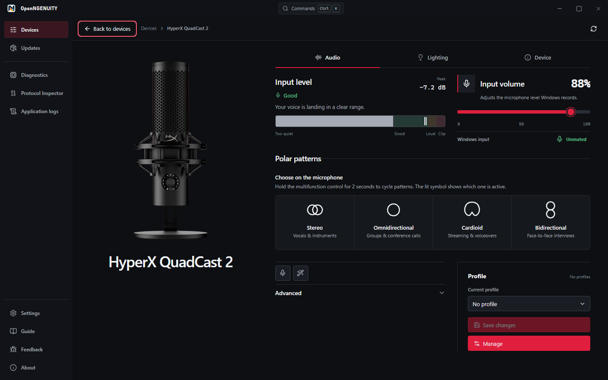Open Feedback via the bug icon
This screenshot has width=608, height=380.
coord(13,350)
